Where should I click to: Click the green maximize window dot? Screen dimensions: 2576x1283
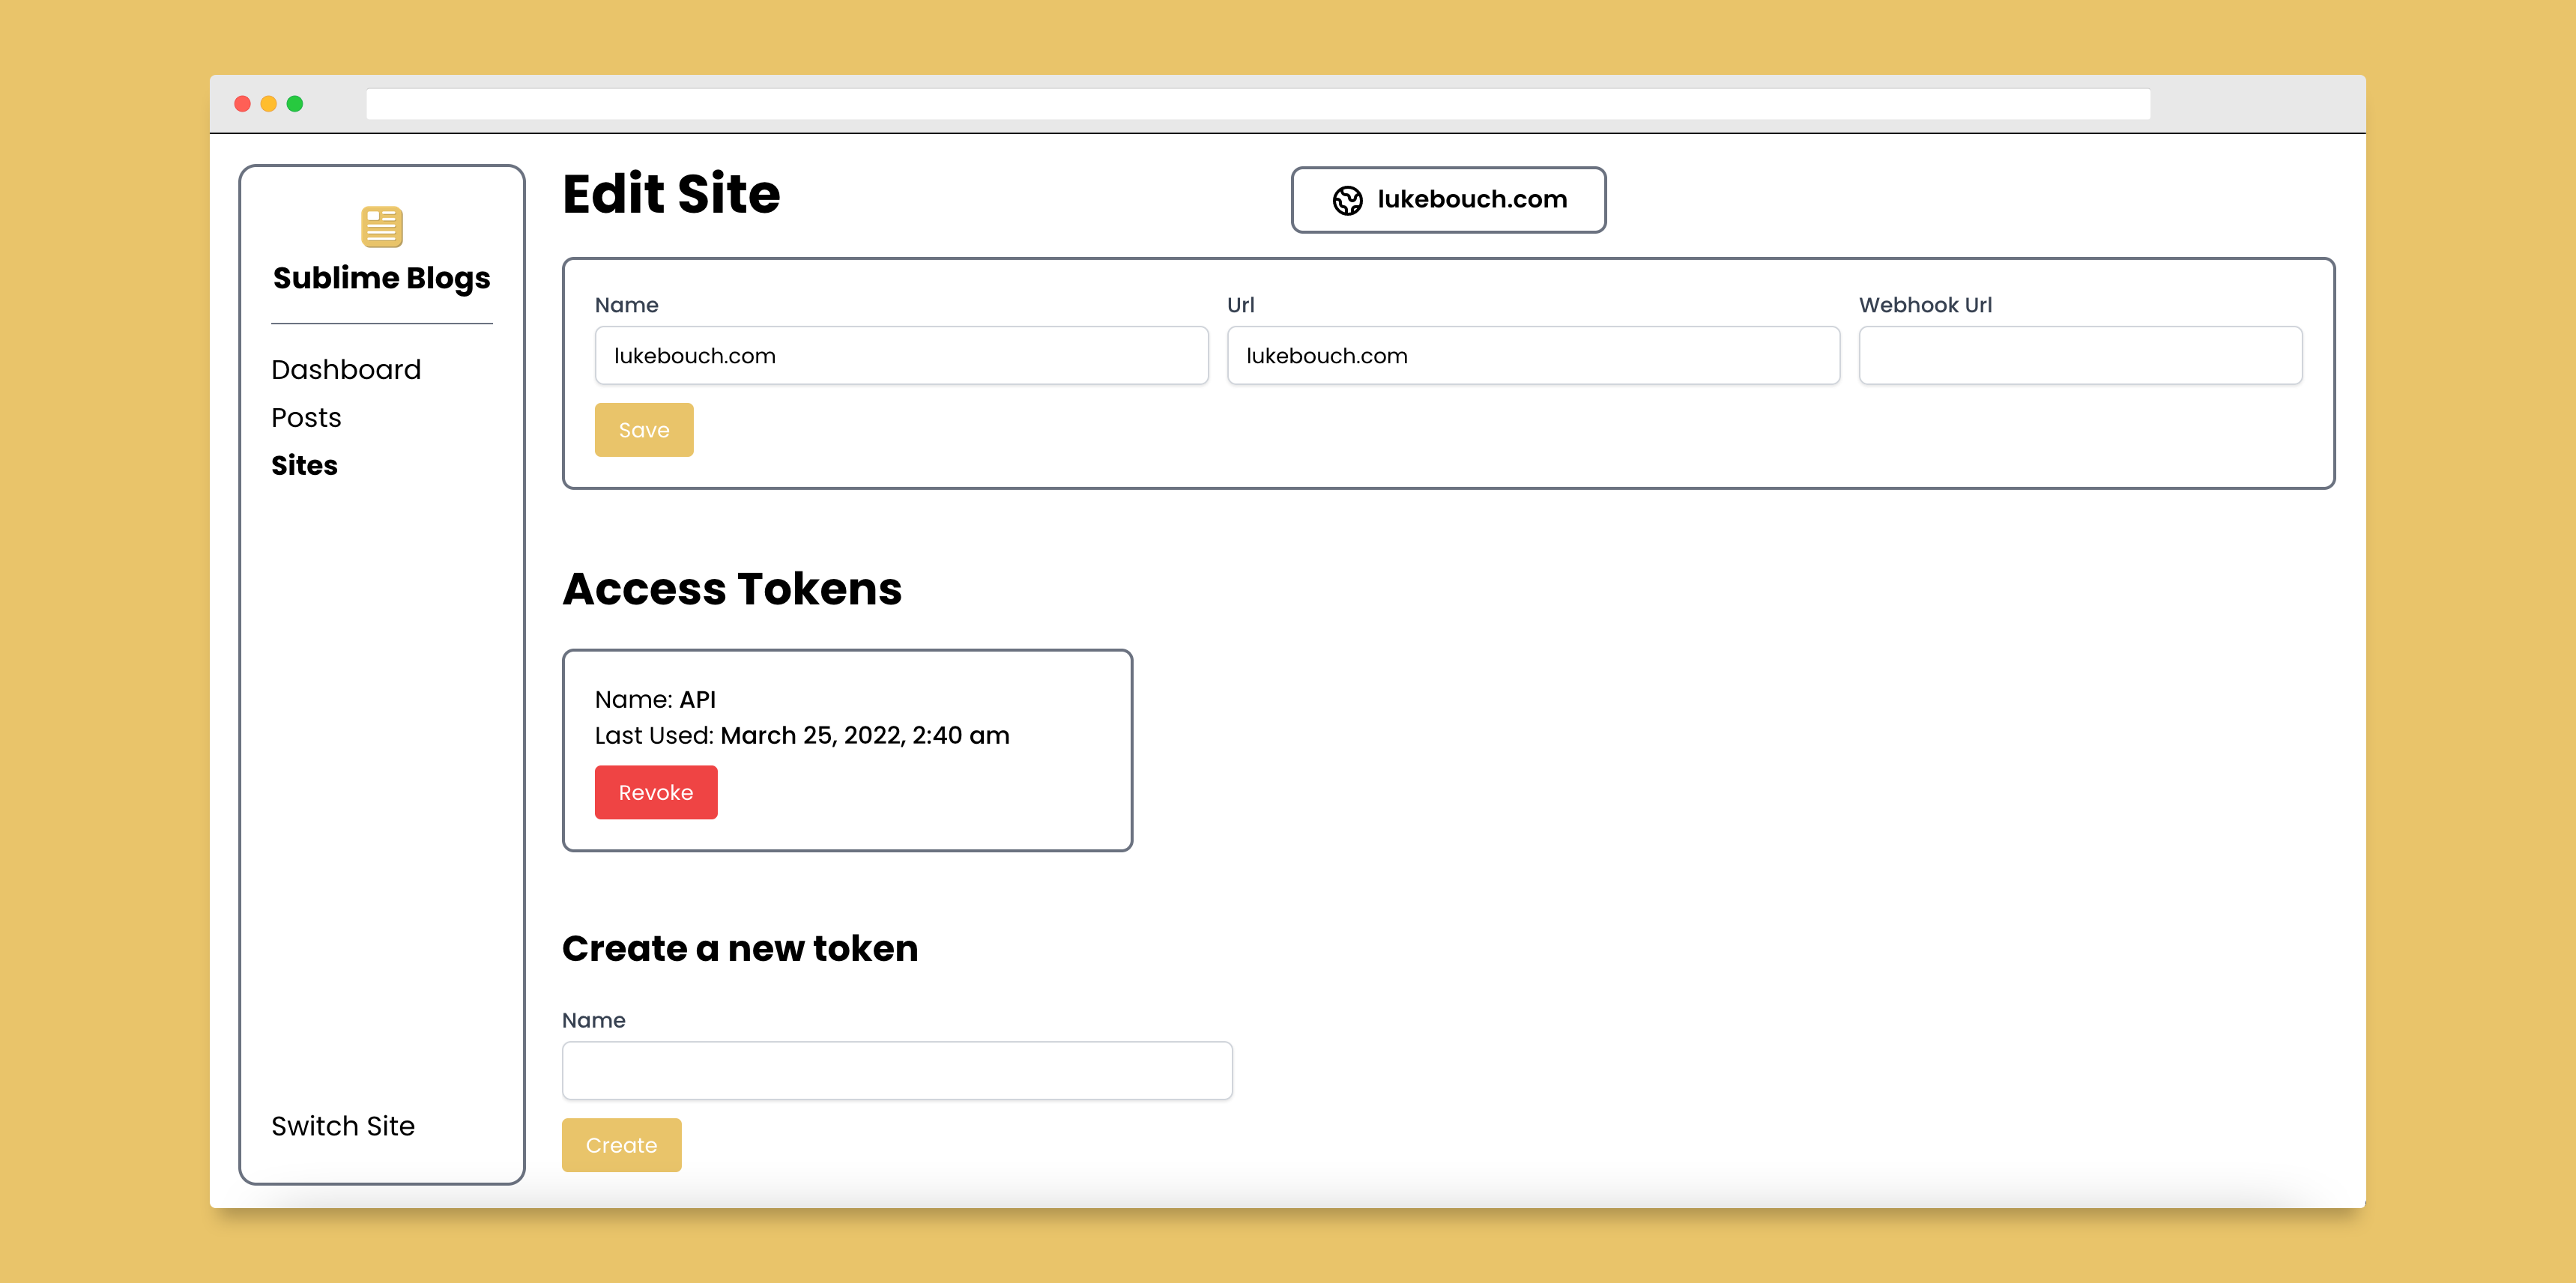(295, 104)
